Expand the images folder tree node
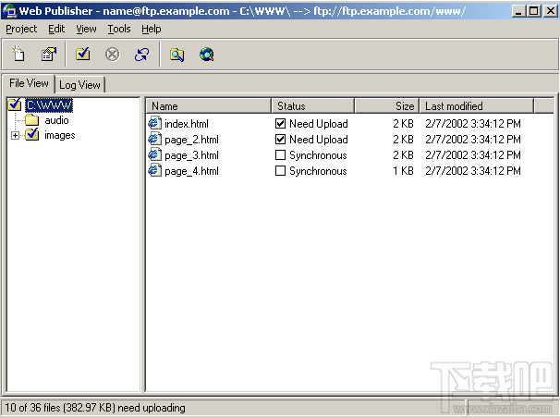This screenshot has width=560, height=418. [x=15, y=135]
